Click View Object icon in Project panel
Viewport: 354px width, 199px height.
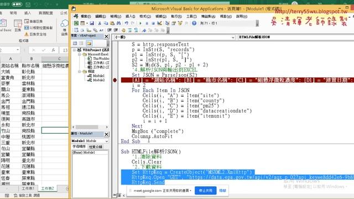coord(81,43)
